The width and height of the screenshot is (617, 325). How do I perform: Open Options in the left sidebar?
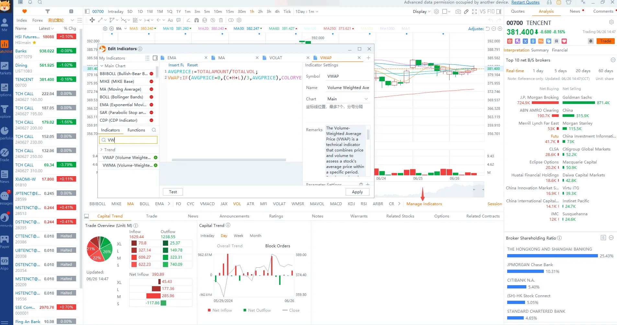pyautogui.click(x=5, y=90)
